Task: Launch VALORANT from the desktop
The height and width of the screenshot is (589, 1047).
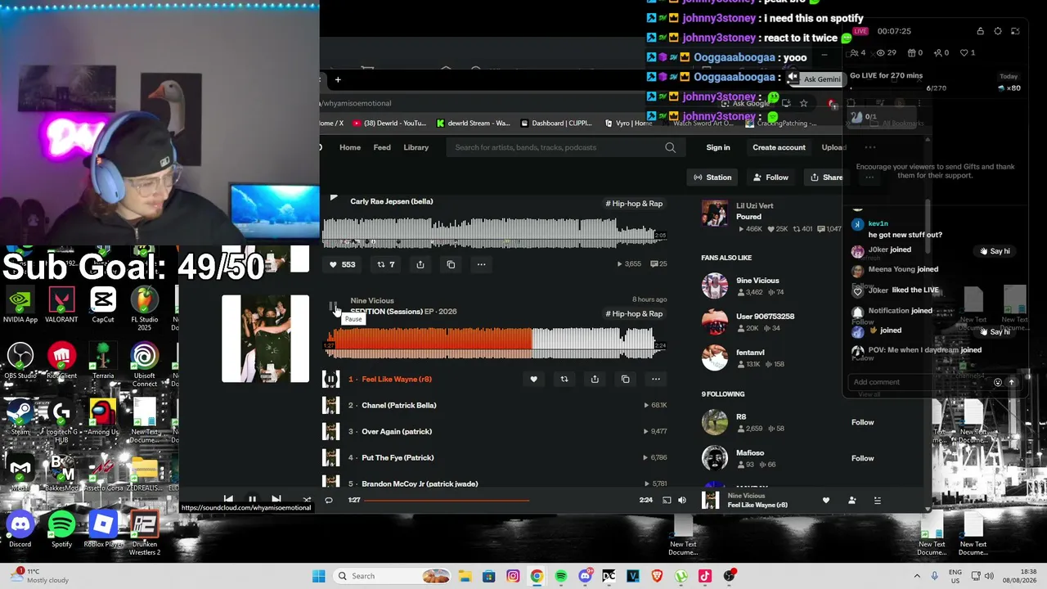Action: pyautogui.click(x=61, y=304)
